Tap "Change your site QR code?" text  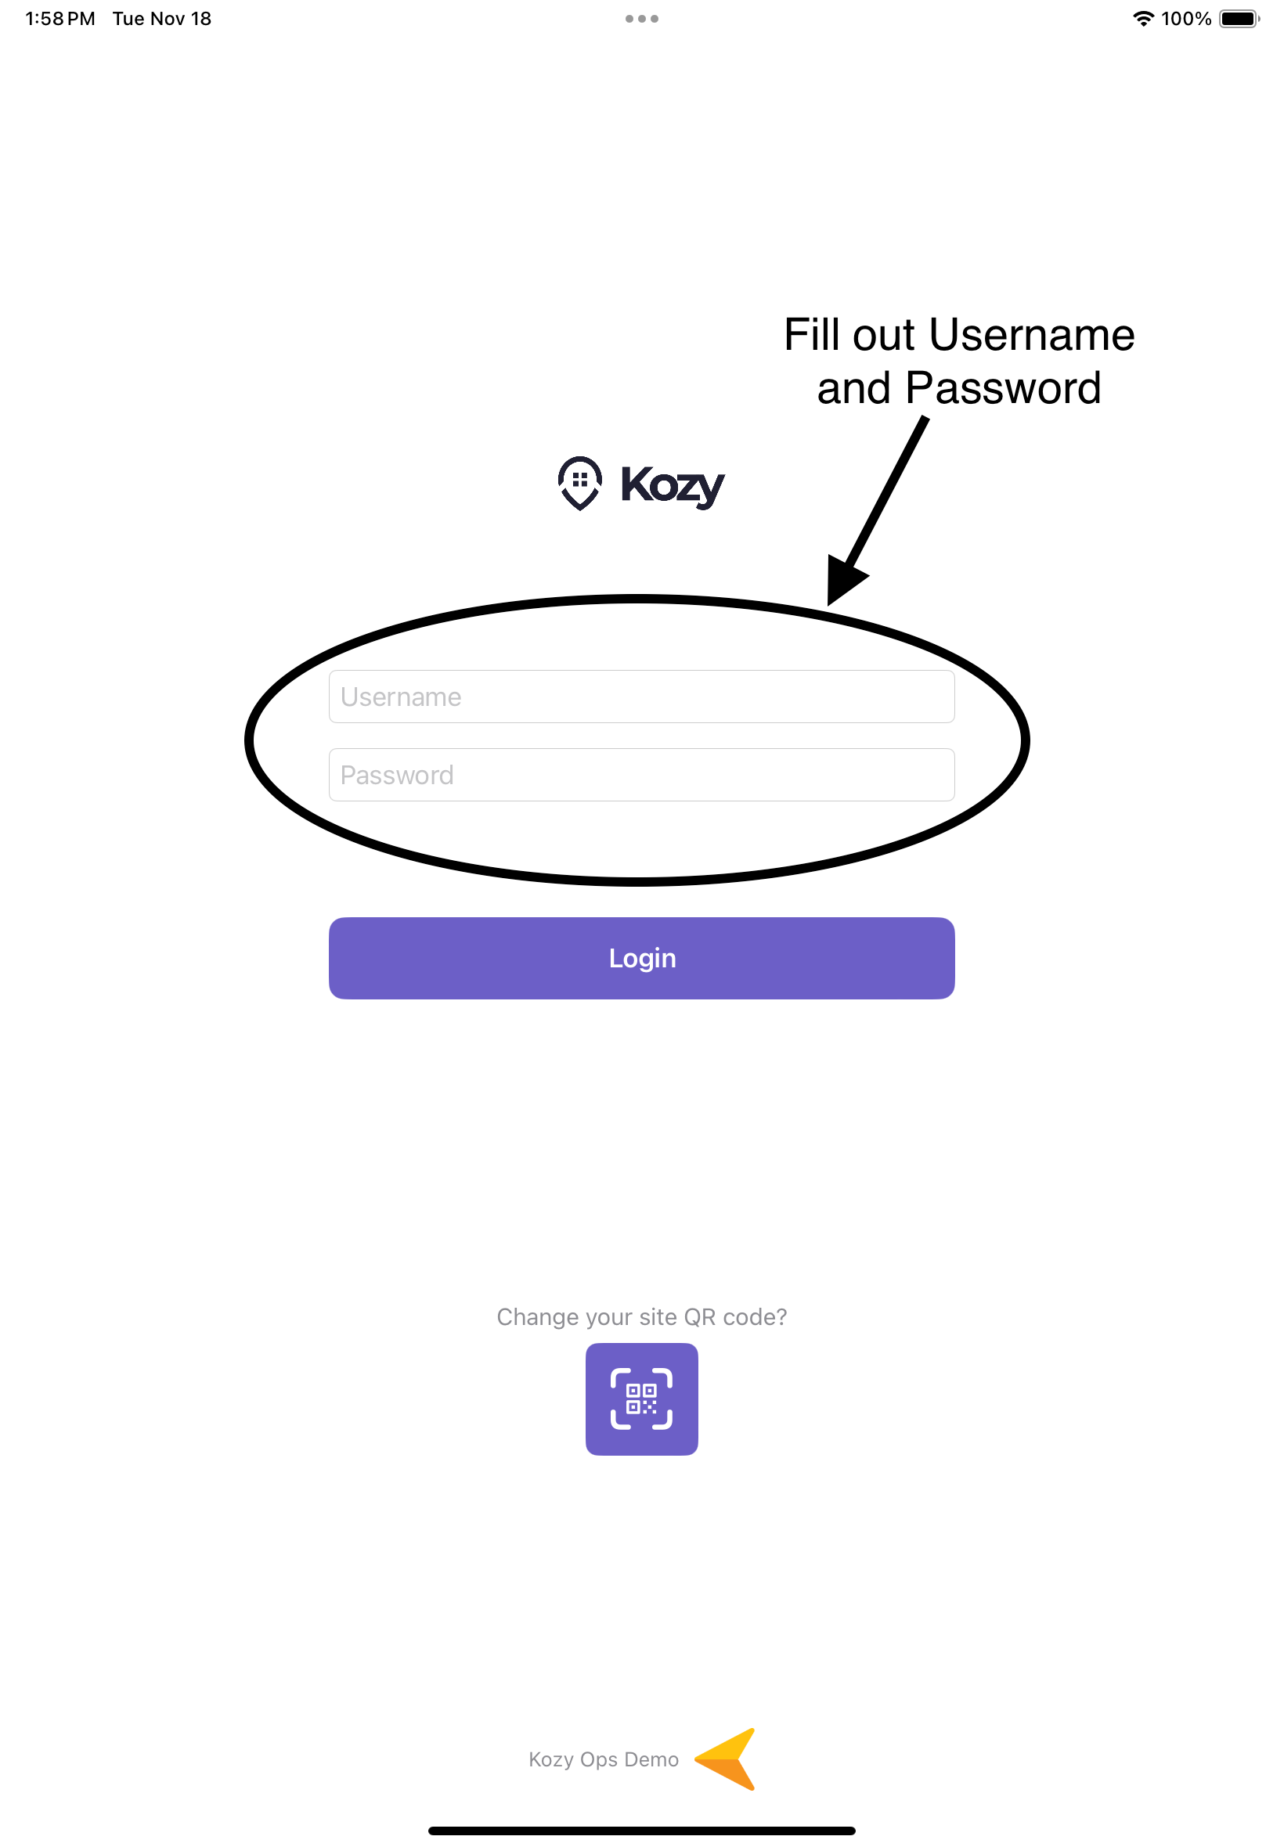click(x=641, y=1316)
